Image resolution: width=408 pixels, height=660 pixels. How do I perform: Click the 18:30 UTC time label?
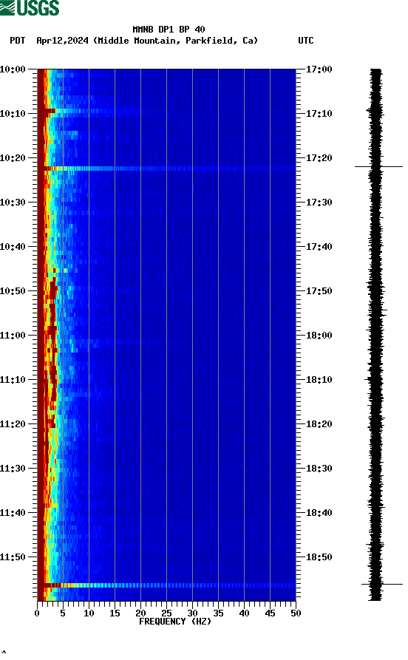click(319, 469)
